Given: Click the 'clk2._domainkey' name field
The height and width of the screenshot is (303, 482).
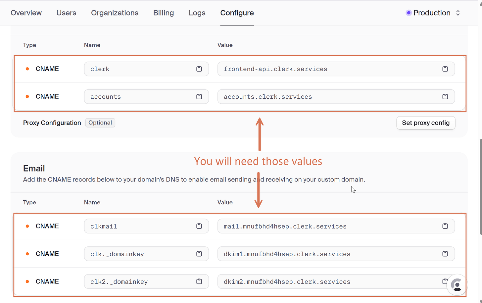Looking at the screenshot, I should [x=146, y=281].
